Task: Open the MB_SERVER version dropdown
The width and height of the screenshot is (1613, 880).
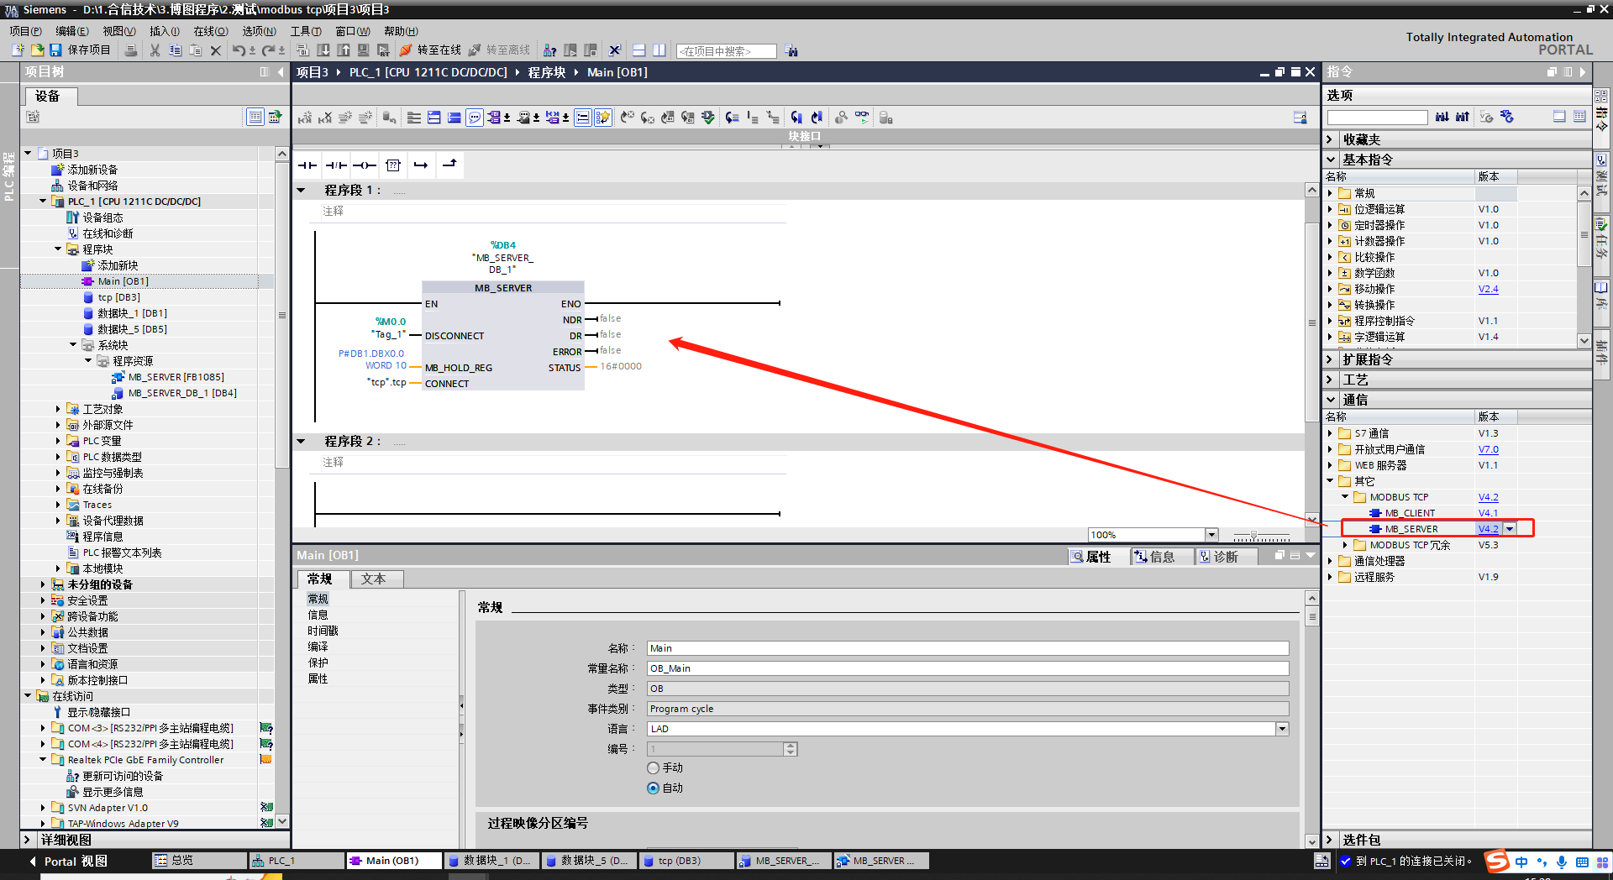Action: [x=1510, y=529]
